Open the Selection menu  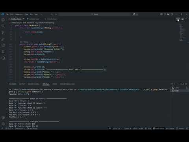point(19,14)
